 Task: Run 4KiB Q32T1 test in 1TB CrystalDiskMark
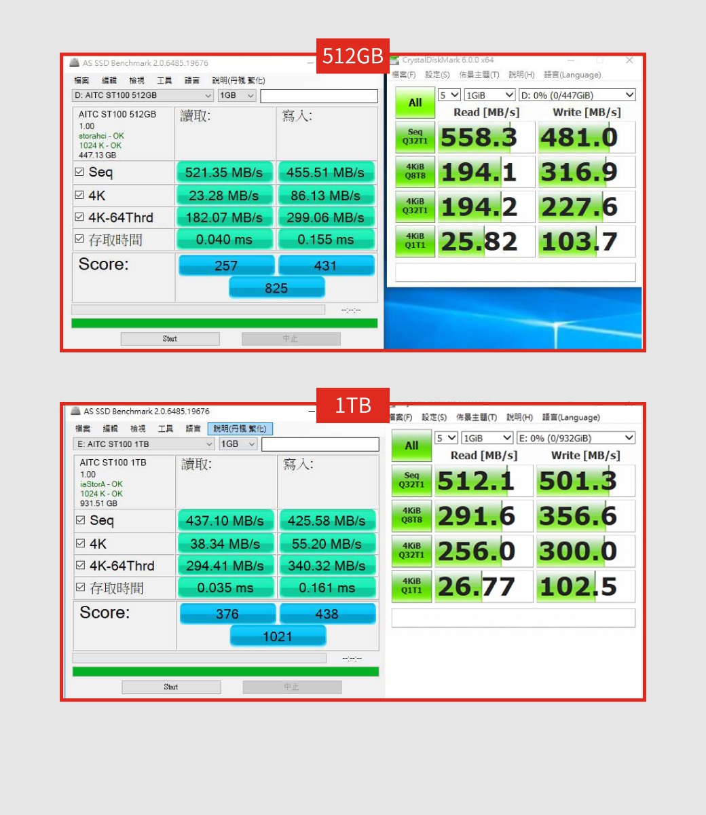(x=411, y=551)
